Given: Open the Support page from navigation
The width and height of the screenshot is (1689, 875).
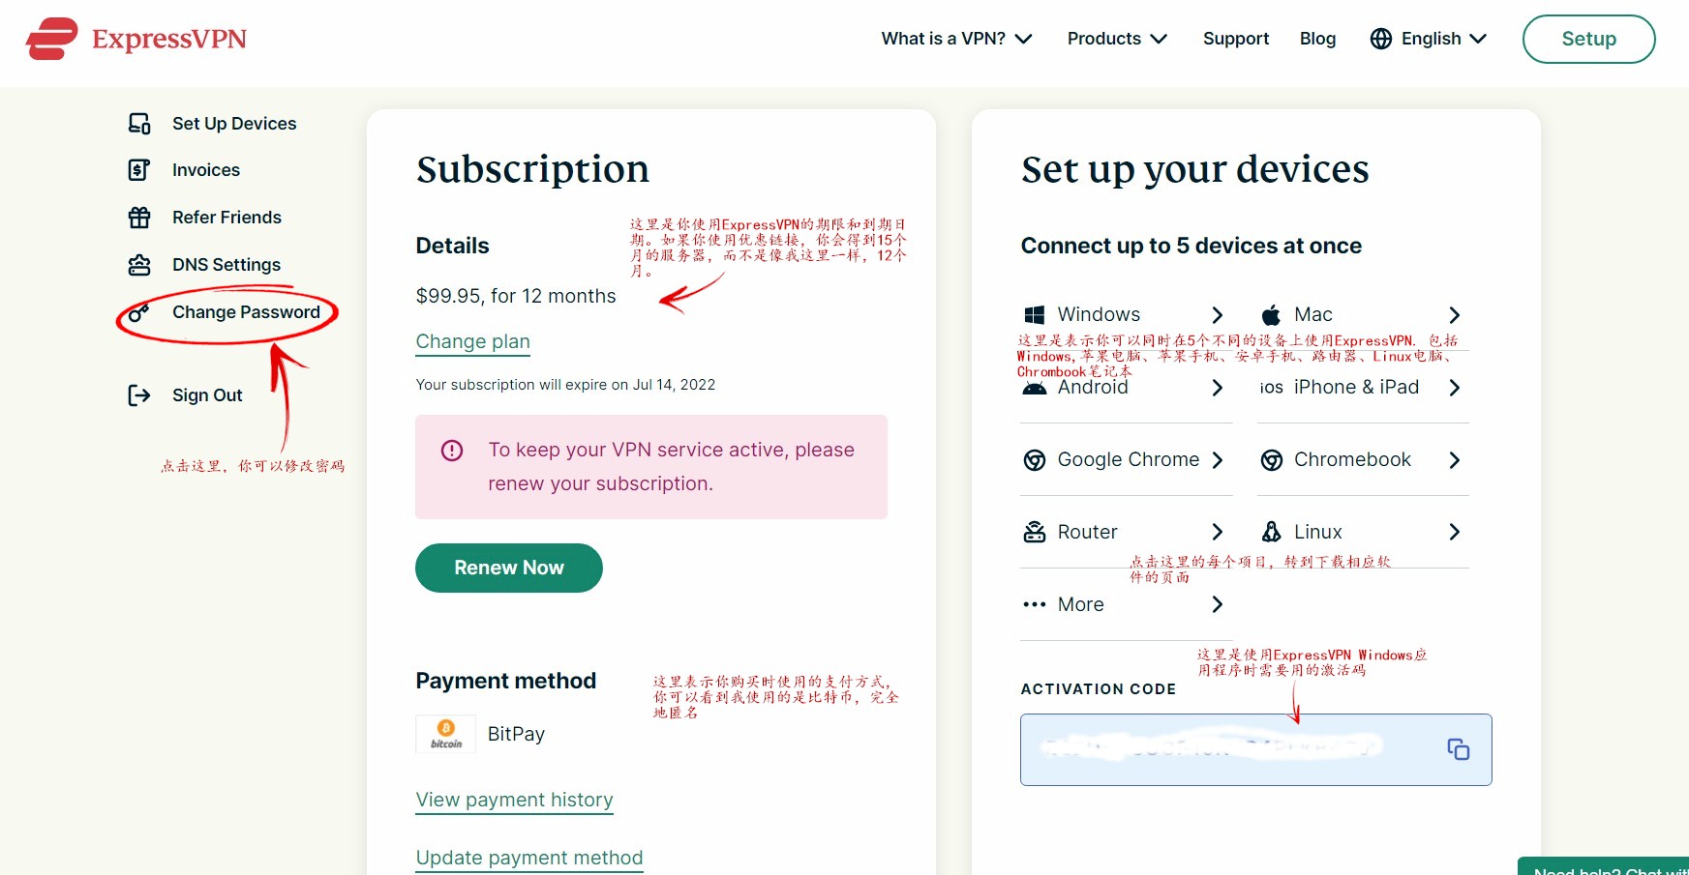Looking at the screenshot, I should [x=1236, y=39].
